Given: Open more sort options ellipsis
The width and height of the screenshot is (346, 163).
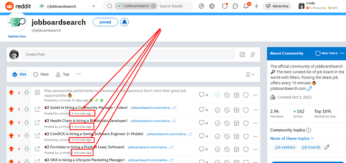Looking at the screenshot, I should (79, 74).
